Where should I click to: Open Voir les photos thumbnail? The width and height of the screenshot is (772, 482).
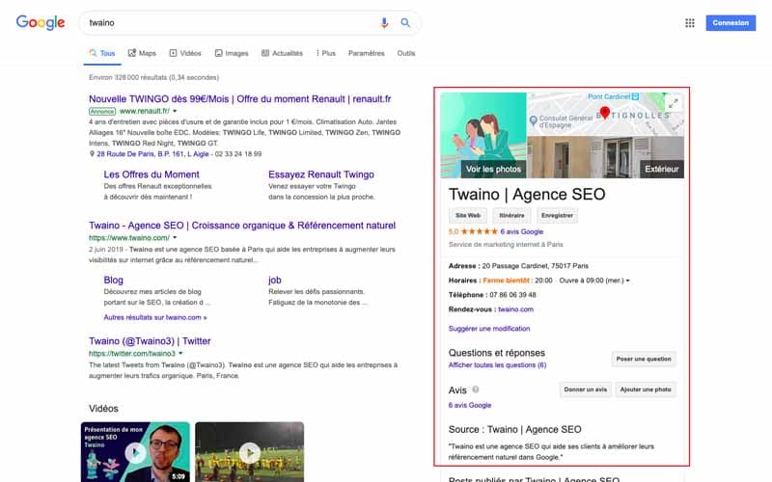click(x=483, y=135)
